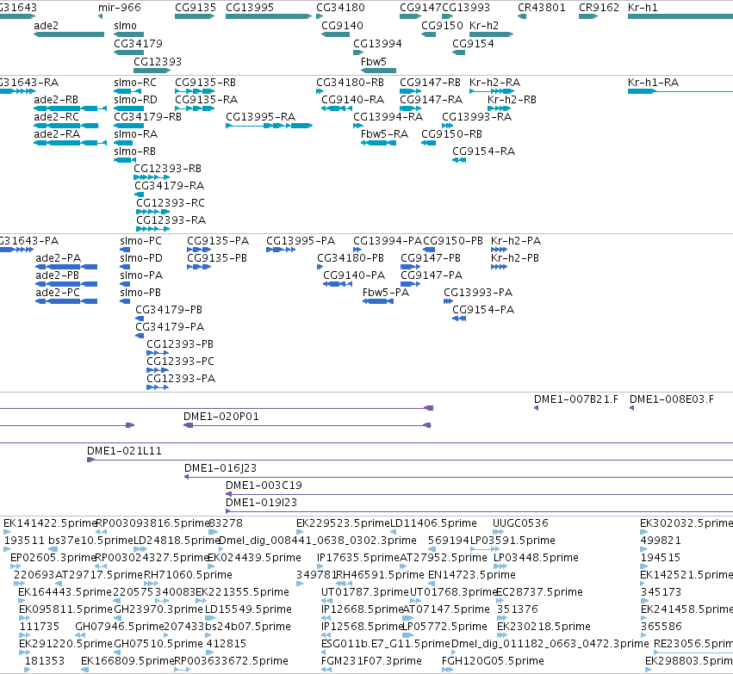Click transcript CG9135-RB
The image size is (733, 674).
coord(205,83)
